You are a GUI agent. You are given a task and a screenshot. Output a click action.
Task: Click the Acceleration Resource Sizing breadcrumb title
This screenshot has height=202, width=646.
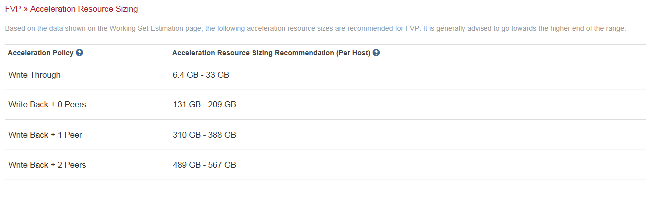click(84, 9)
